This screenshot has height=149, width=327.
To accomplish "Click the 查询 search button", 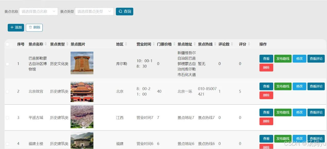I will click(x=125, y=11).
